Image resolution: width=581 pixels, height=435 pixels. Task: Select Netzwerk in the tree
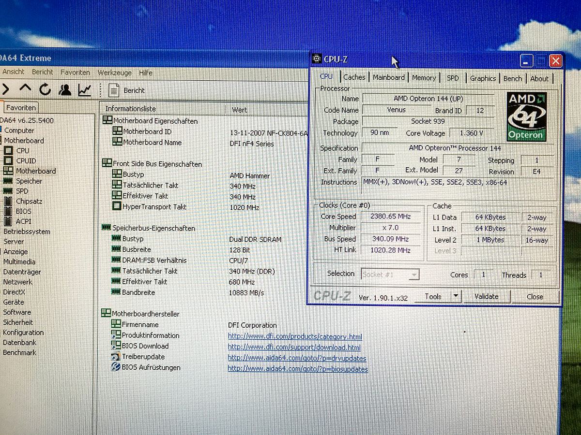click(18, 282)
